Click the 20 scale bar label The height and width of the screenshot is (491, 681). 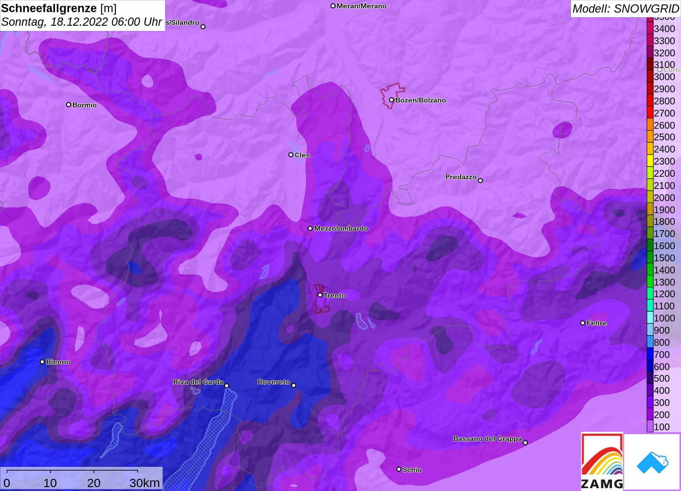[x=94, y=483]
